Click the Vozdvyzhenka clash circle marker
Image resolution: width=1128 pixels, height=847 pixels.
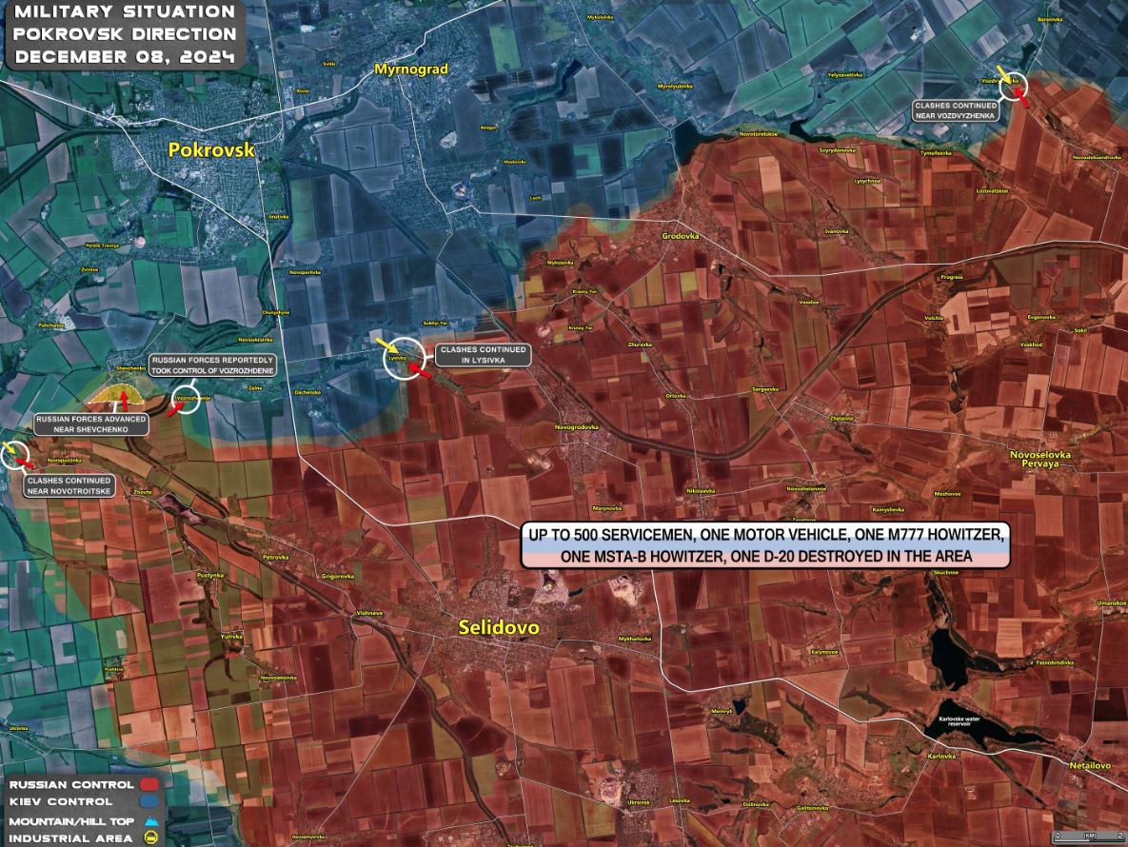pos(1013,87)
